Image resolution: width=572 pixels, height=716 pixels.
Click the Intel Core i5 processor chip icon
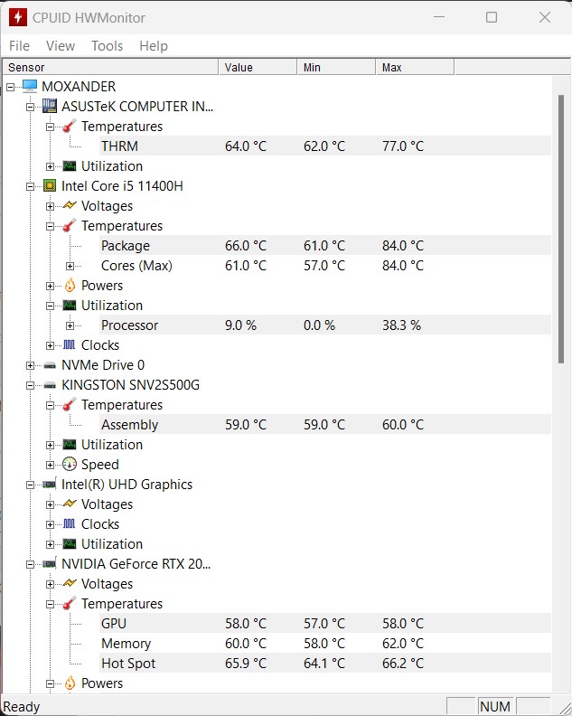[x=50, y=186]
